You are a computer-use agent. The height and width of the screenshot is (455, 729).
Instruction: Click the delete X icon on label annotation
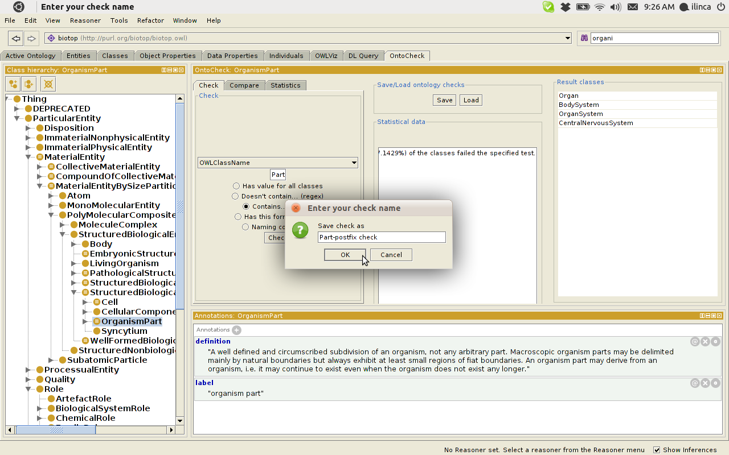705,383
